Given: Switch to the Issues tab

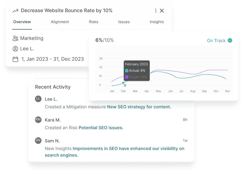Looking at the screenshot, I should pyautogui.click(x=124, y=22).
